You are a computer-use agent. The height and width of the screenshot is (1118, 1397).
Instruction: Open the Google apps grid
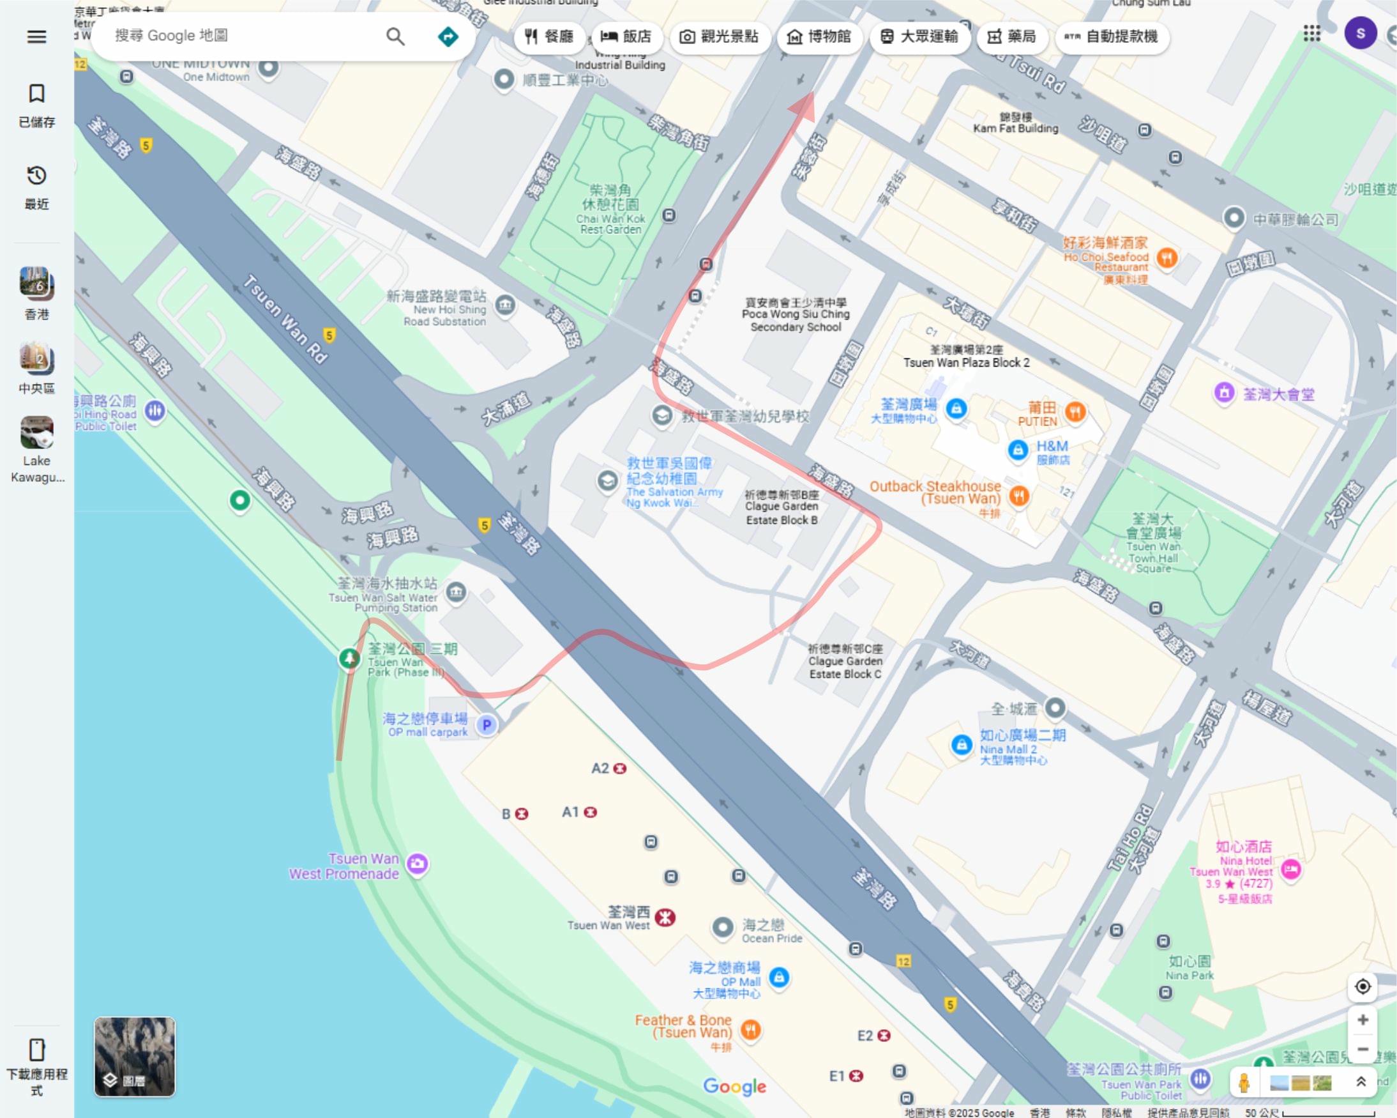tap(1312, 33)
